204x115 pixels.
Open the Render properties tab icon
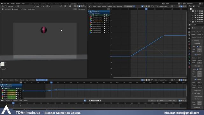tap(189, 32)
